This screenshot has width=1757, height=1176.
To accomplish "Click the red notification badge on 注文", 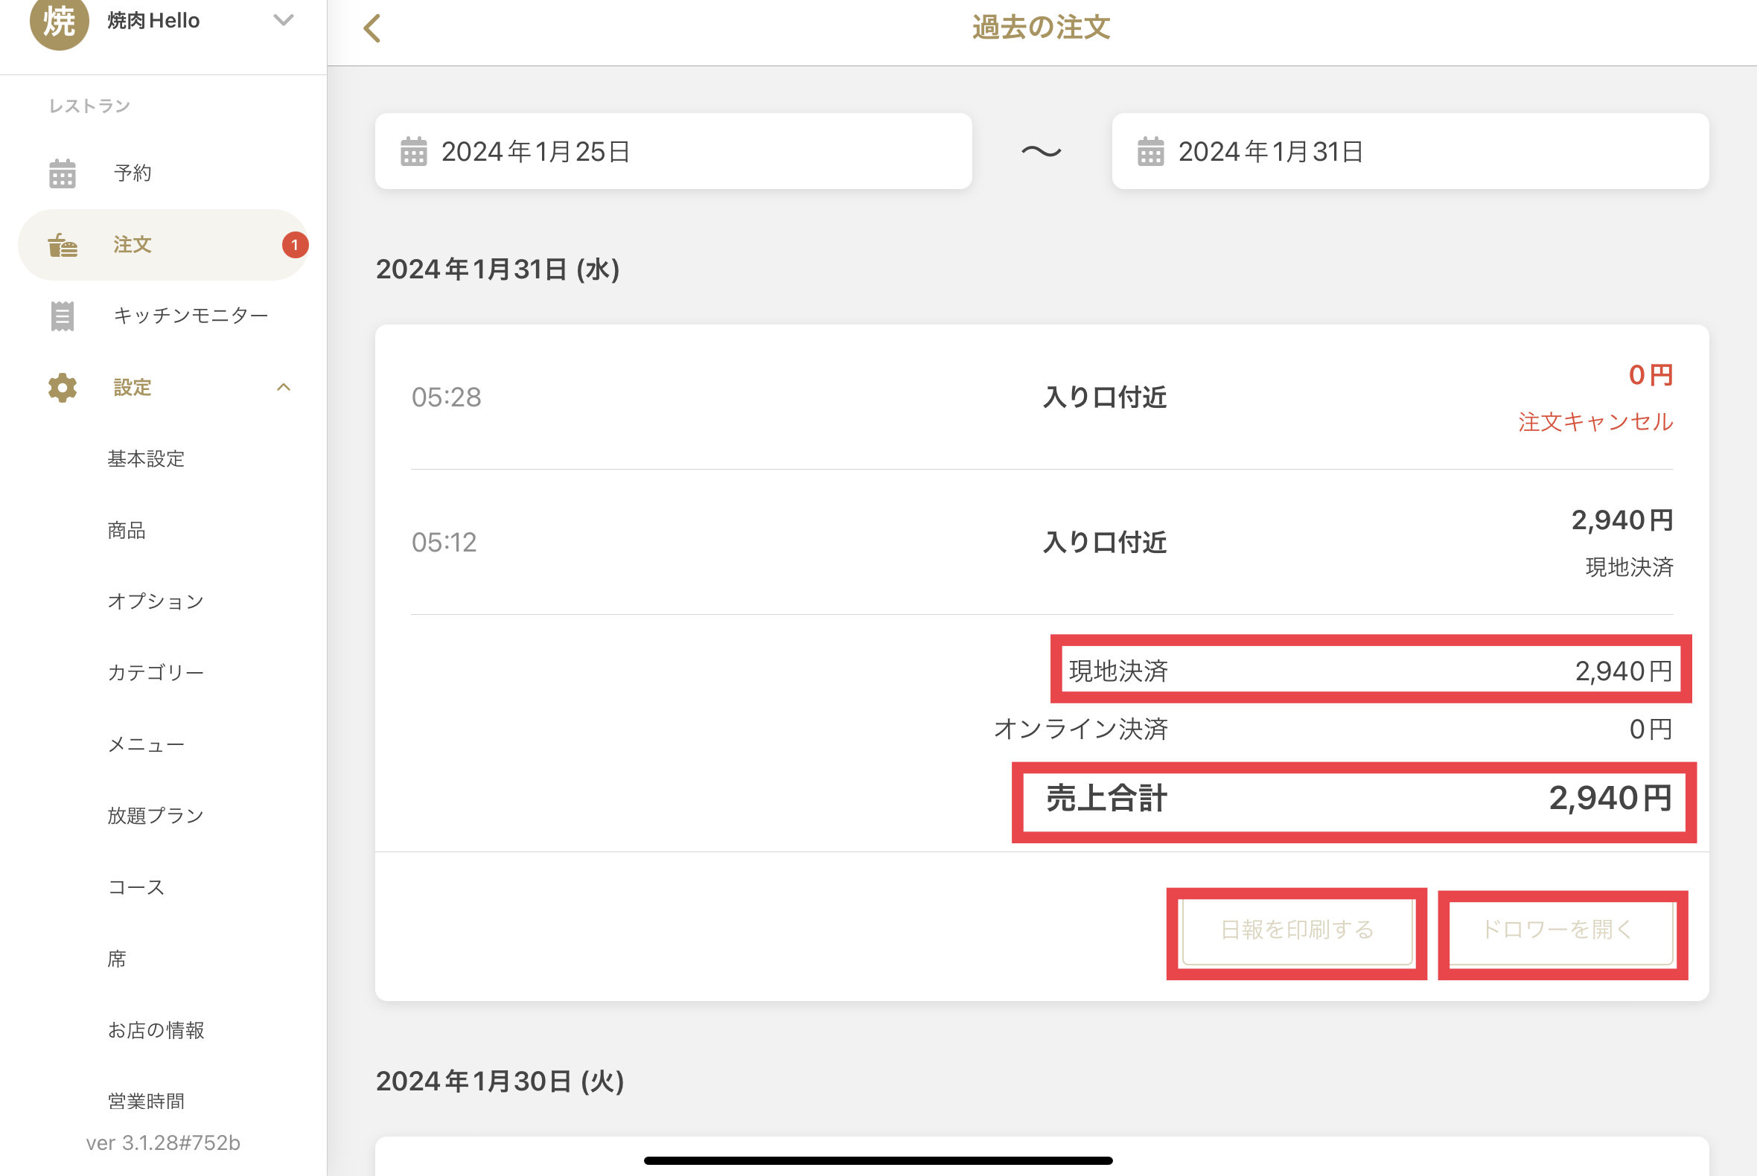I will (295, 246).
